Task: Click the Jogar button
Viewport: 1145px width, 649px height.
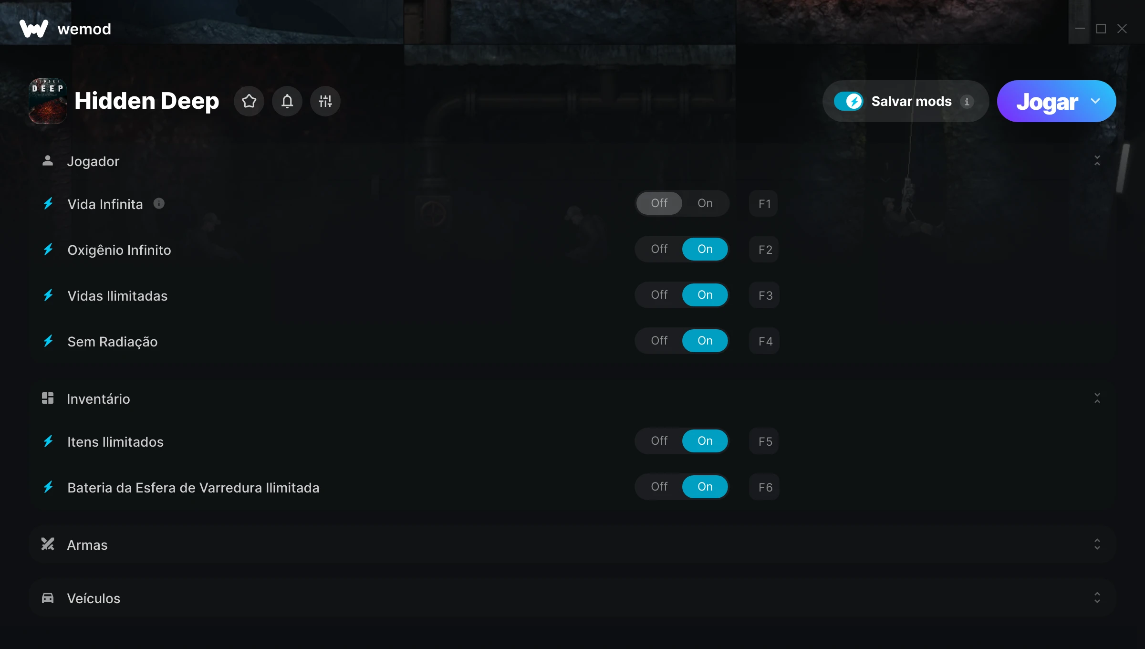Action: click(1047, 101)
